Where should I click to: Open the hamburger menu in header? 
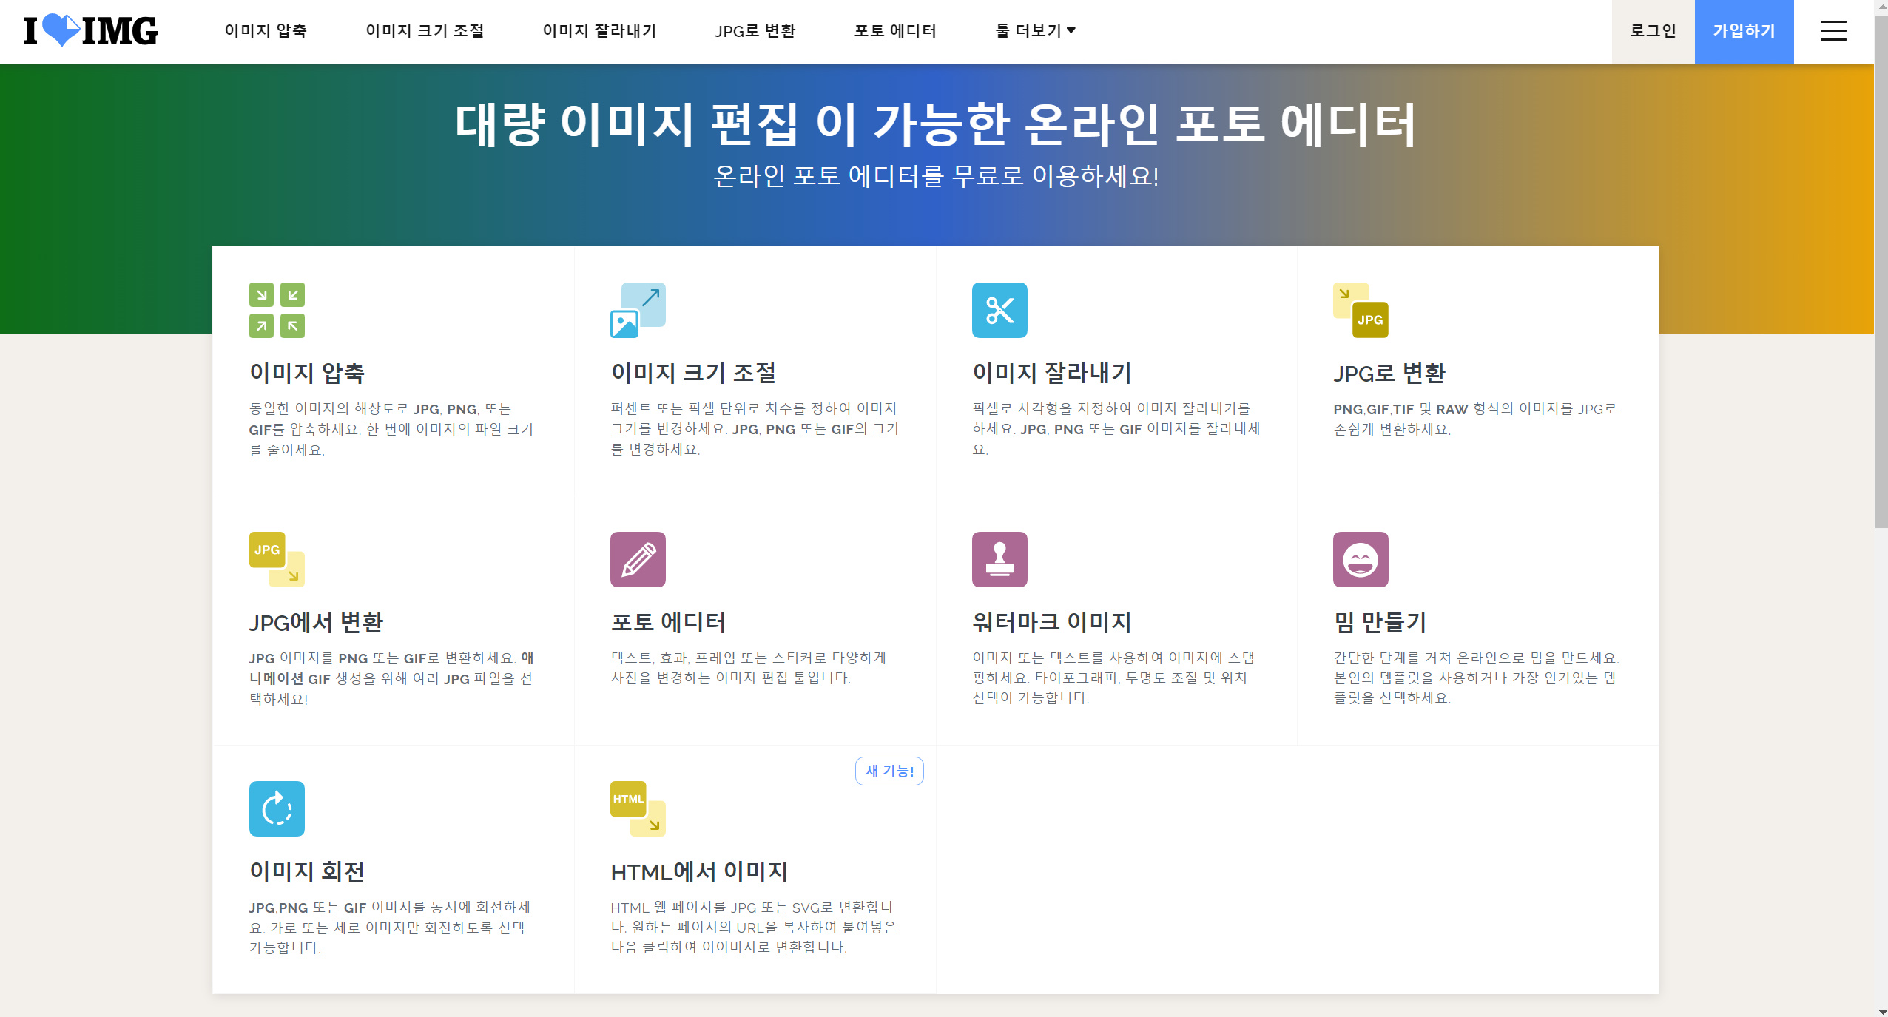1833,31
